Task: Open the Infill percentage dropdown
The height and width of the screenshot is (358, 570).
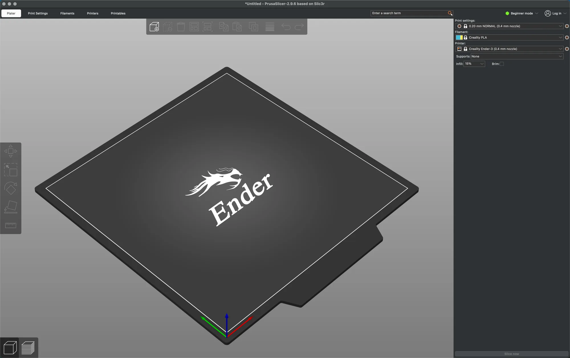Action: coord(474,64)
